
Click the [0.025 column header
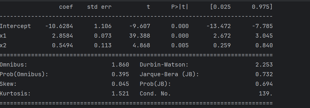pyautogui.click(x=220, y=7)
